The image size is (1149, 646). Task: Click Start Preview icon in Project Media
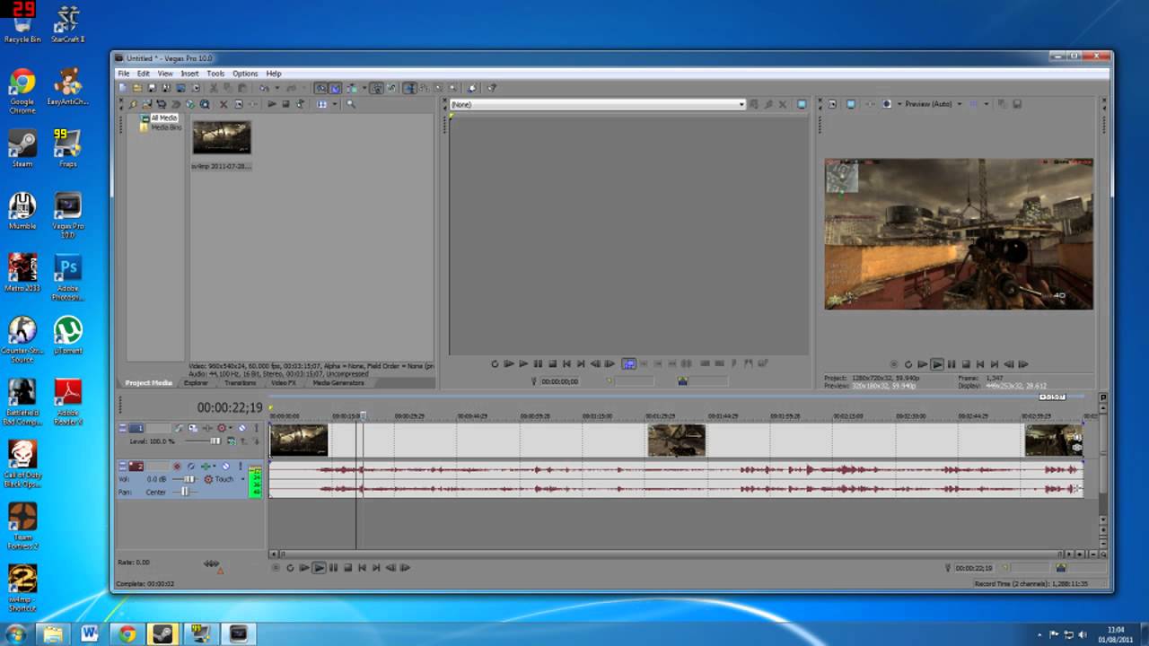pyautogui.click(x=272, y=104)
